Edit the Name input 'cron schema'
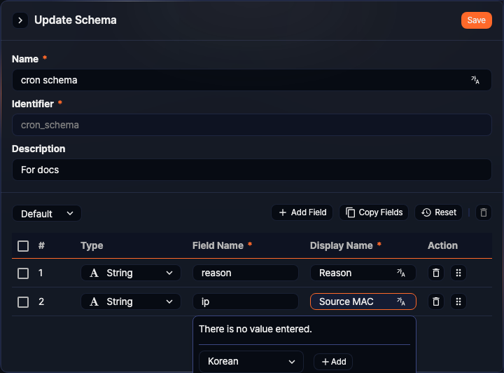504x373 pixels. [251, 80]
